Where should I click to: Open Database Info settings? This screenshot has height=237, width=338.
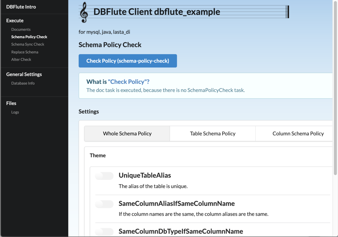pos(23,83)
